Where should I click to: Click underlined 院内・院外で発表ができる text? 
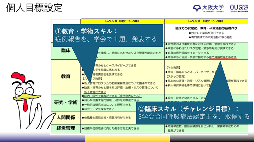pos(101,95)
